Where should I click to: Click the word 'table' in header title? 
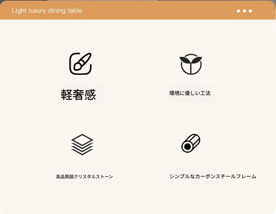(75, 11)
